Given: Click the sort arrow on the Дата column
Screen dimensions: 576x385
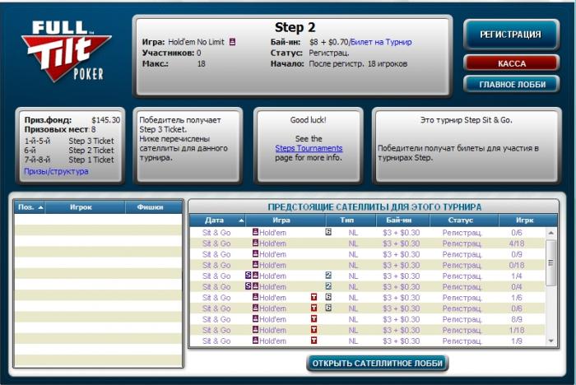Looking at the screenshot, I should click(x=241, y=220).
